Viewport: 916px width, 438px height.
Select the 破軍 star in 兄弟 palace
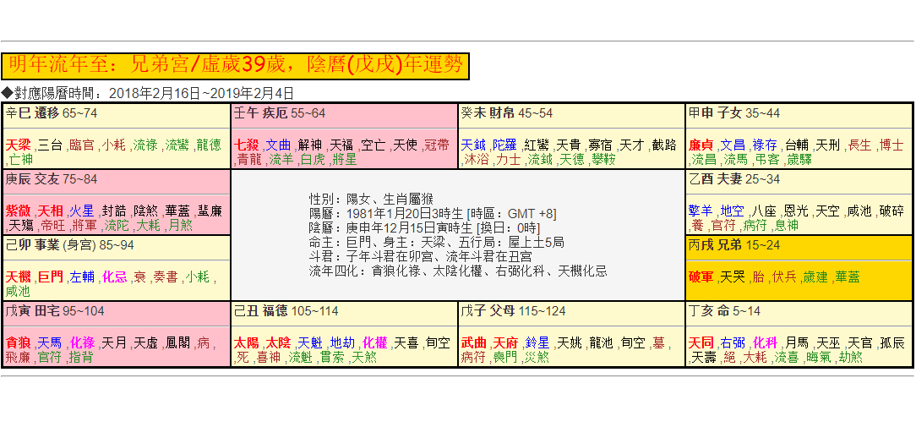click(x=701, y=276)
